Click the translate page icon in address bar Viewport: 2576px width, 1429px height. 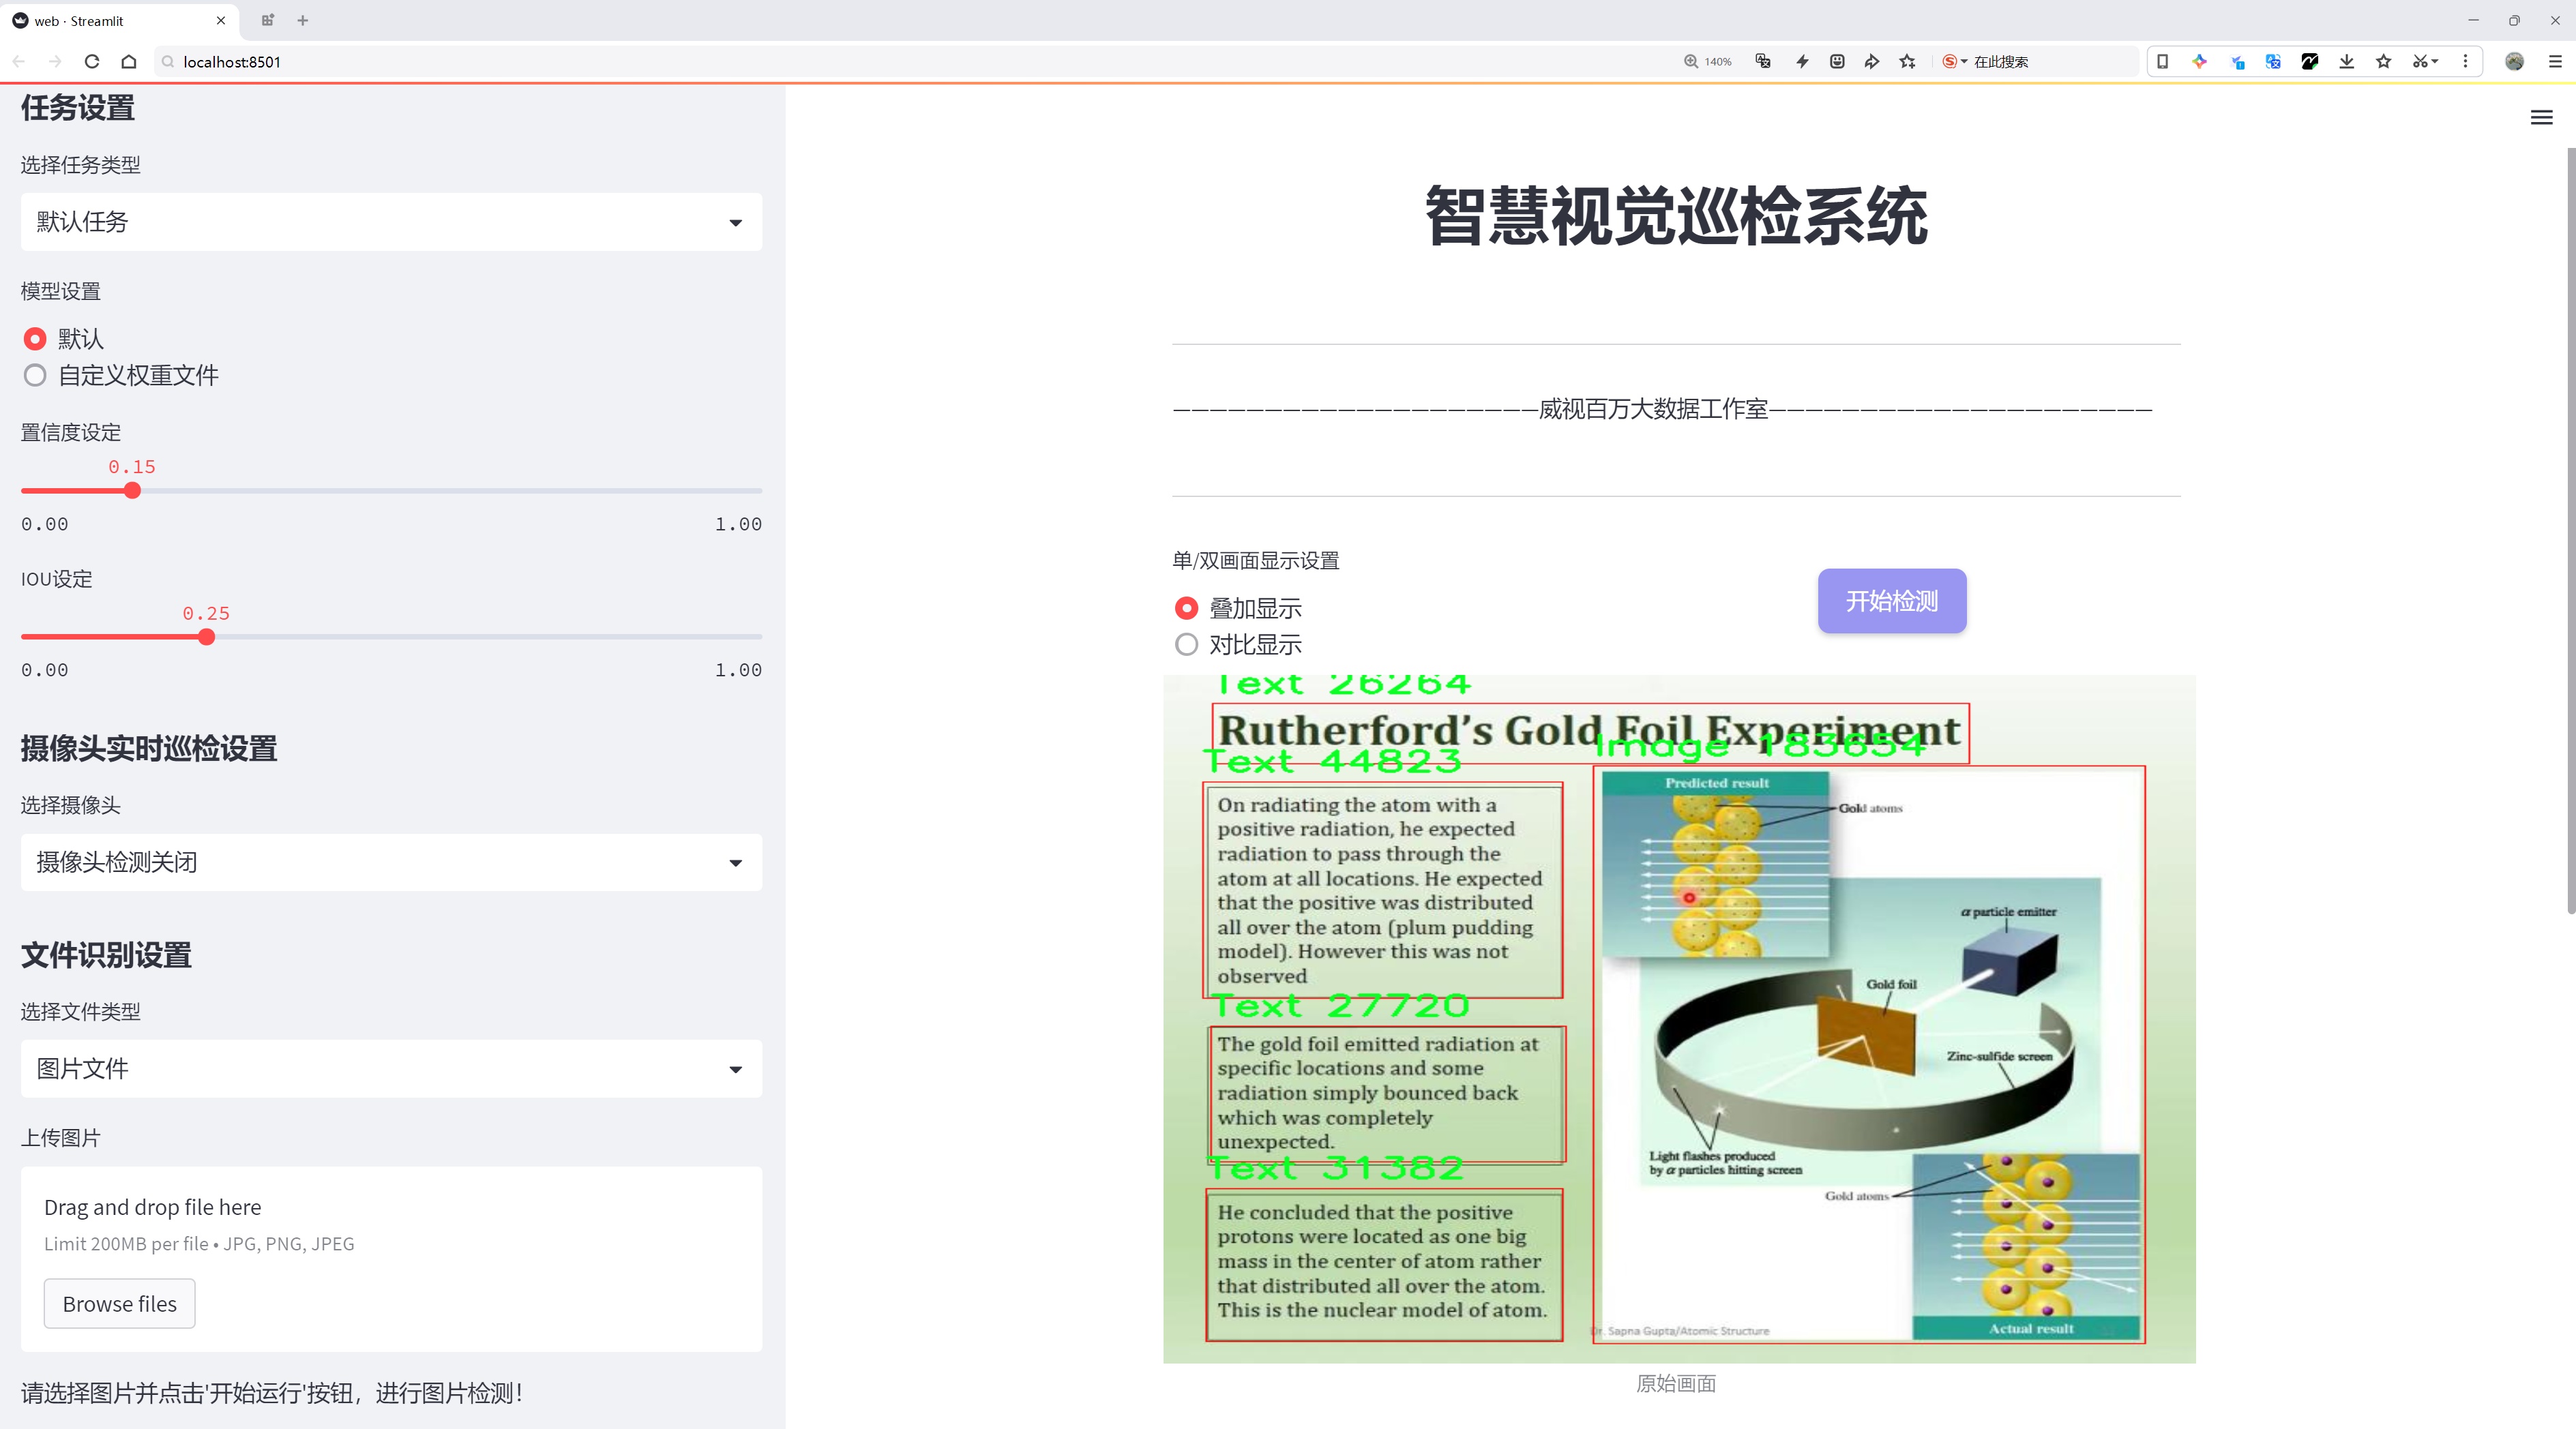pyautogui.click(x=1763, y=61)
